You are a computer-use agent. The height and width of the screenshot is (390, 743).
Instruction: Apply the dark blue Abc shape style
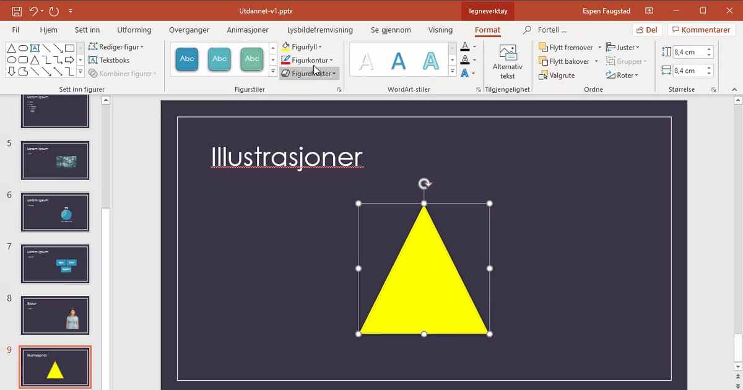187,59
